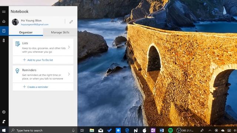Click Create a reminder
The height and width of the screenshot is (133, 237).
[38, 87]
